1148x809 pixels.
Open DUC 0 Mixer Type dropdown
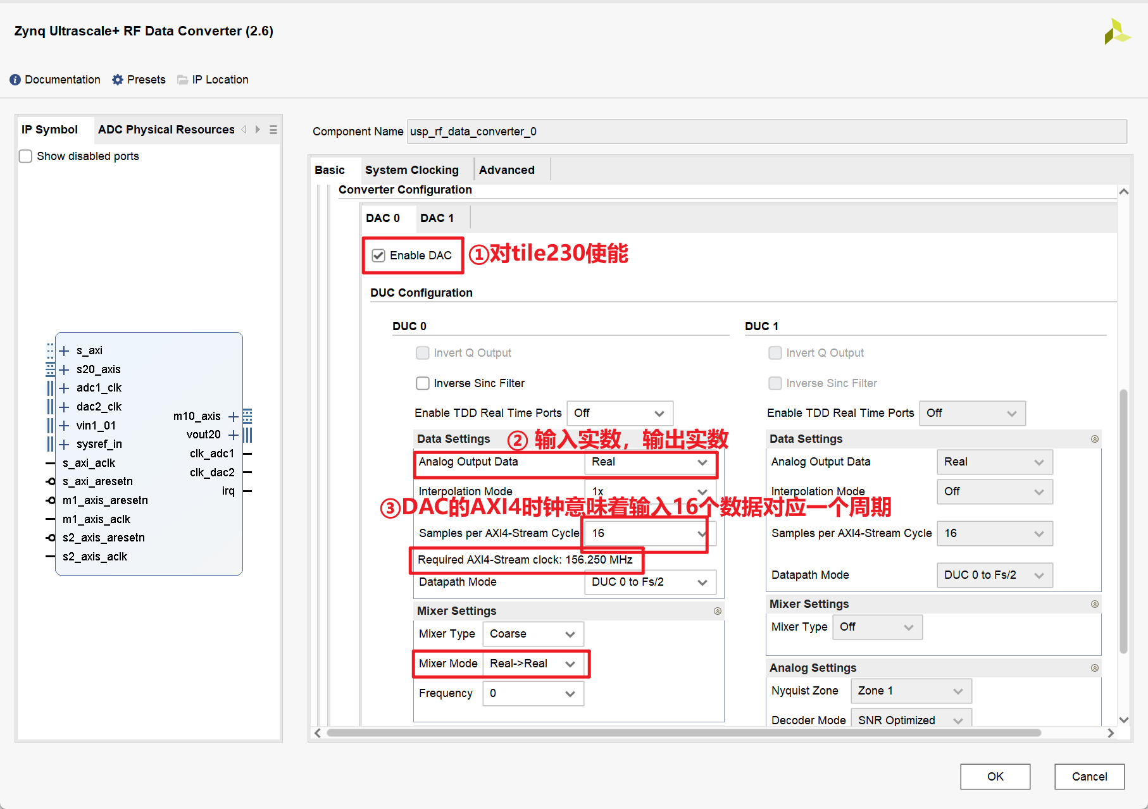click(x=533, y=634)
